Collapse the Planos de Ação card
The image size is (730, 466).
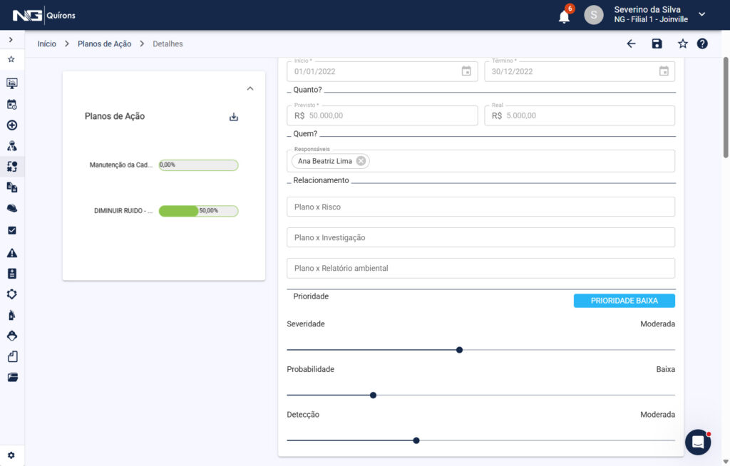[x=250, y=88]
